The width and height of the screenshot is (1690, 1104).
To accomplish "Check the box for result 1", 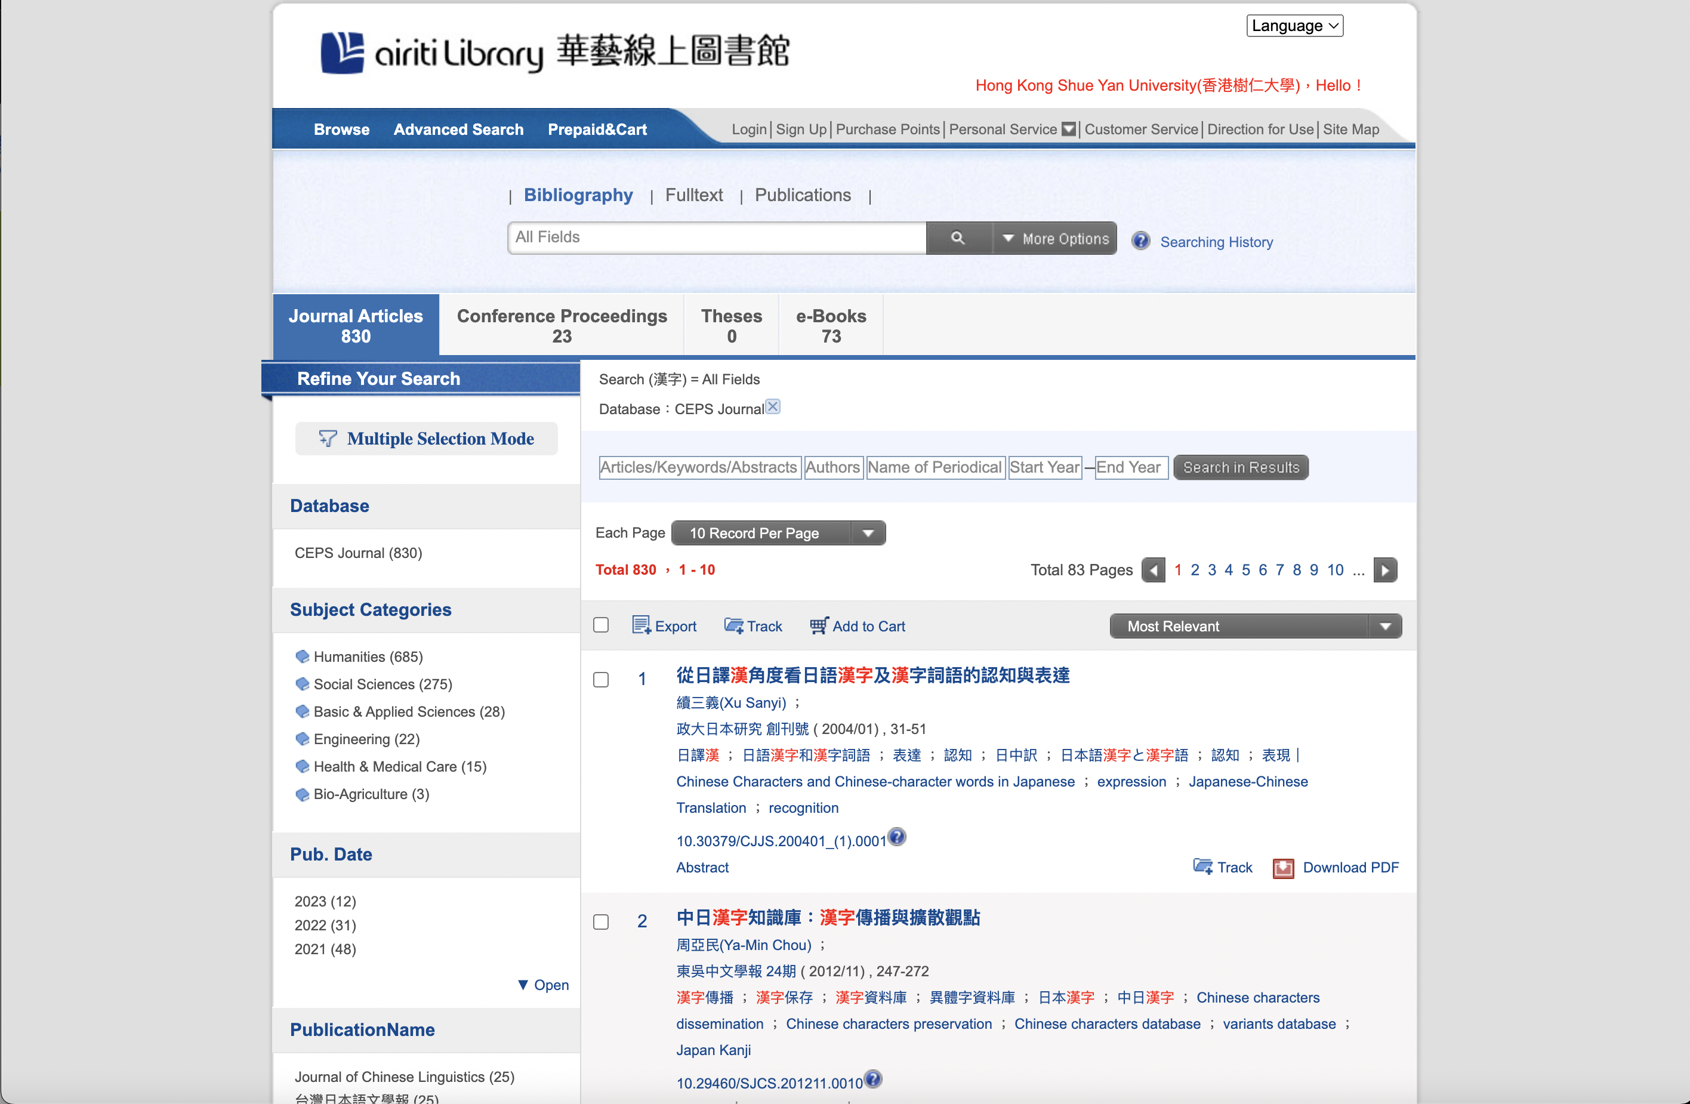I will [x=601, y=680].
